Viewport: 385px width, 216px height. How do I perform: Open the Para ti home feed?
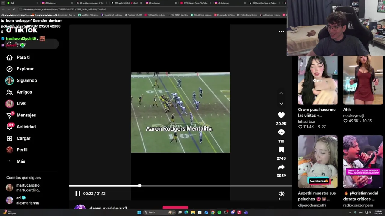[x=18, y=57]
